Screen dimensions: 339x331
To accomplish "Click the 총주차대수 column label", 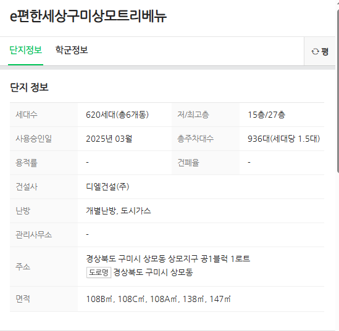I will click(195, 139).
